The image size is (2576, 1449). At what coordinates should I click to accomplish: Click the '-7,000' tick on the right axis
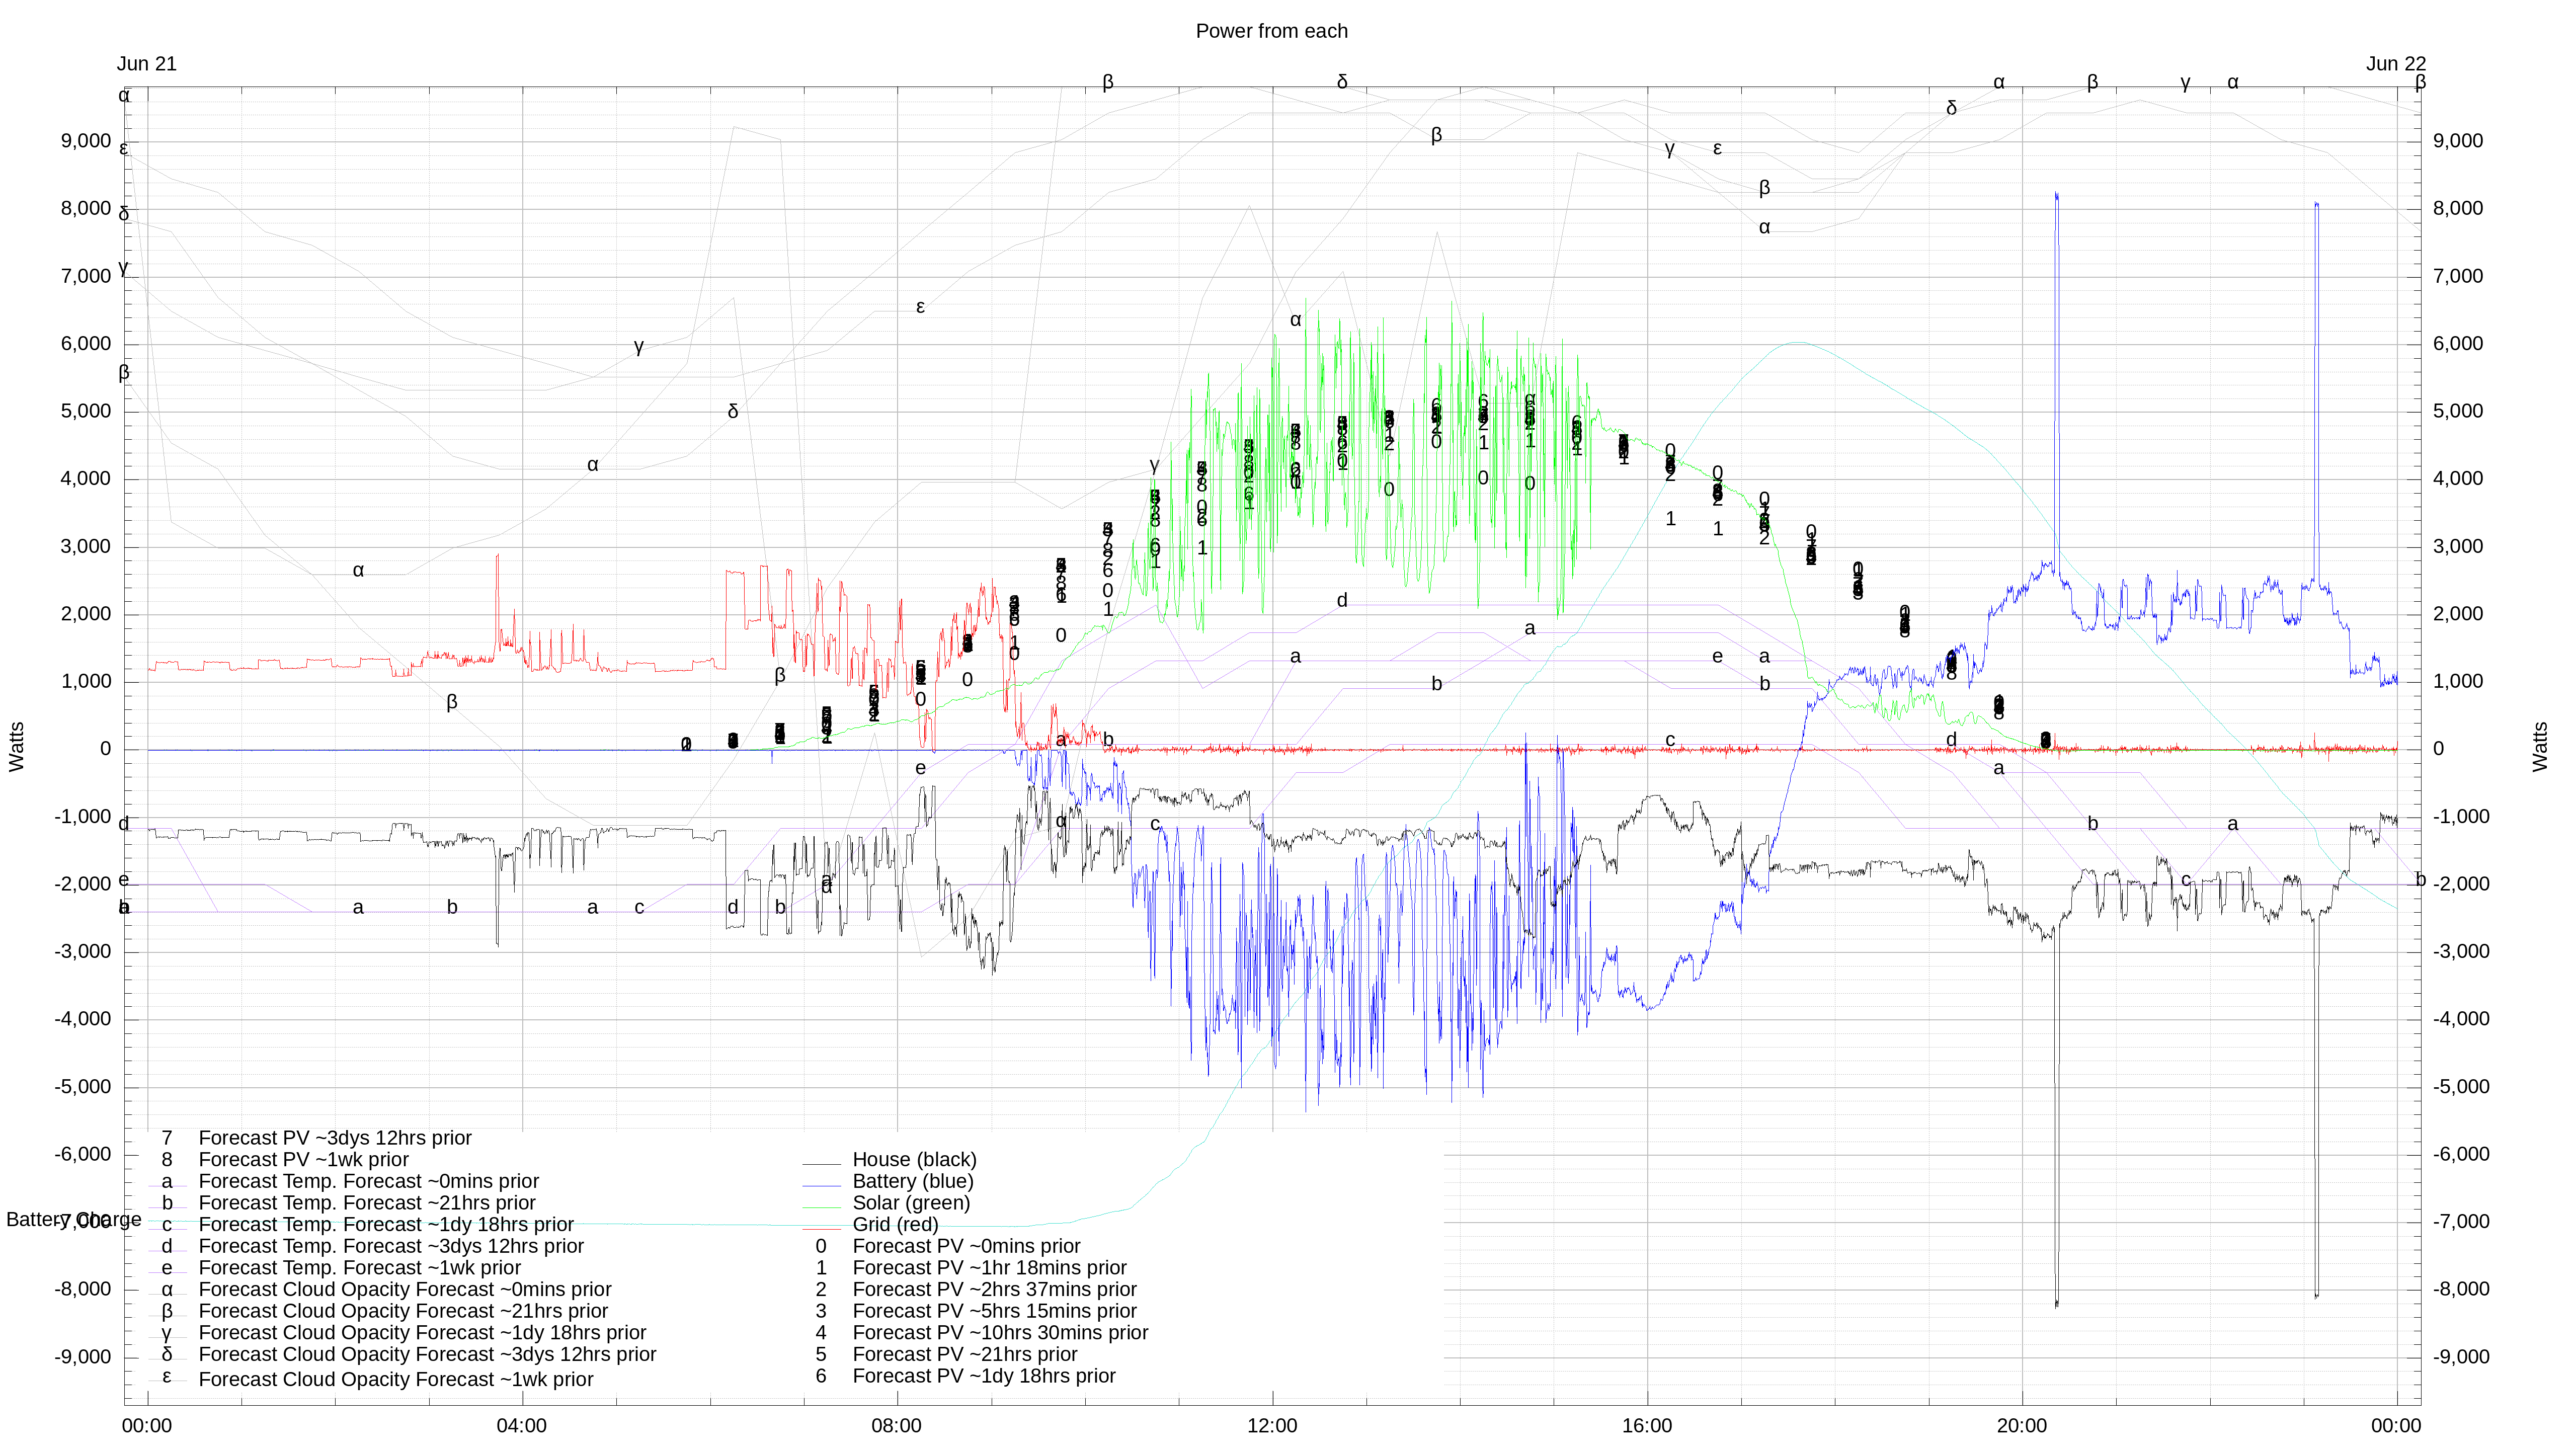click(x=2462, y=1222)
